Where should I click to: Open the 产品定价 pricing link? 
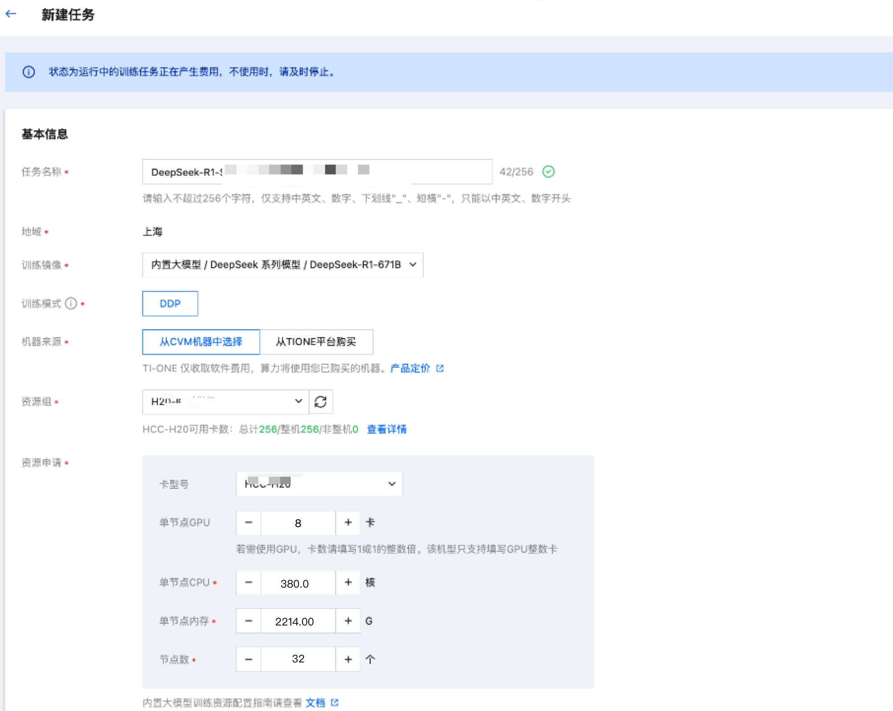410,368
